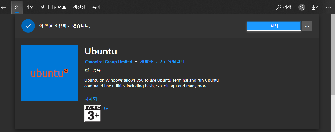
Task: Go back with the arrow icon
Action: pyautogui.click(x=3, y=7)
